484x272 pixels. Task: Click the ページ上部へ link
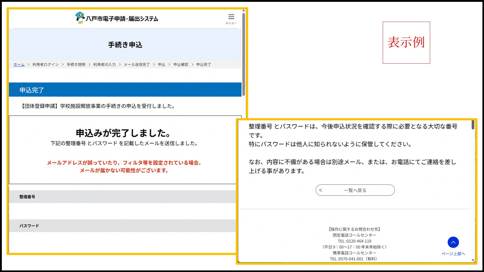tap(453, 253)
